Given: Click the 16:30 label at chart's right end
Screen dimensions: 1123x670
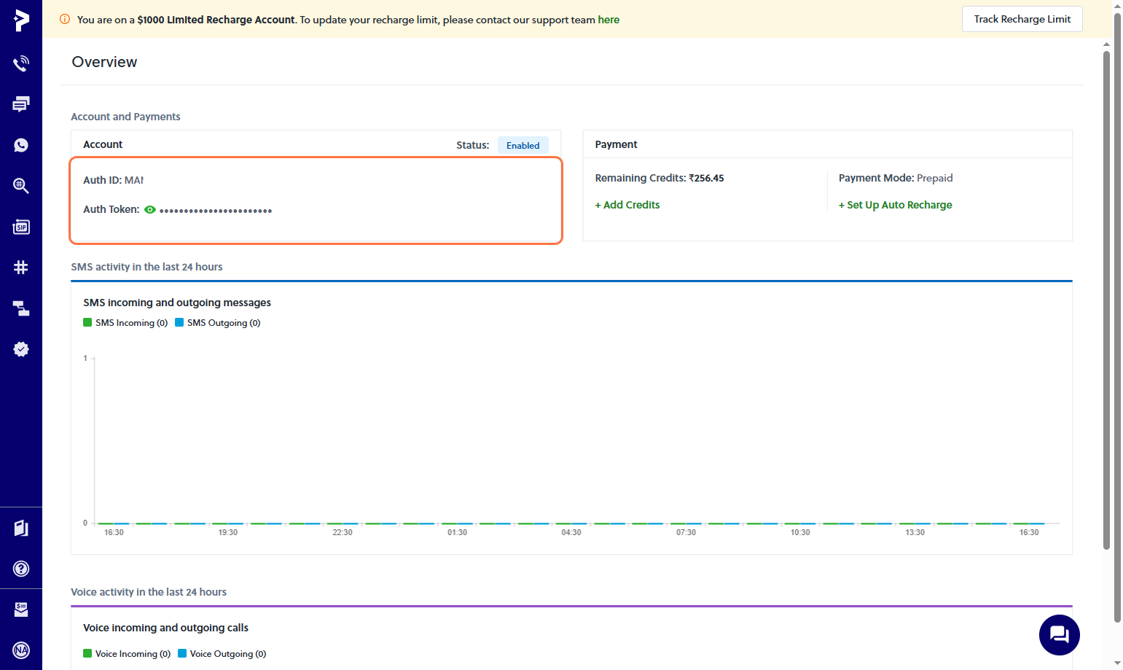Looking at the screenshot, I should pyautogui.click(x=1029, y=532).
